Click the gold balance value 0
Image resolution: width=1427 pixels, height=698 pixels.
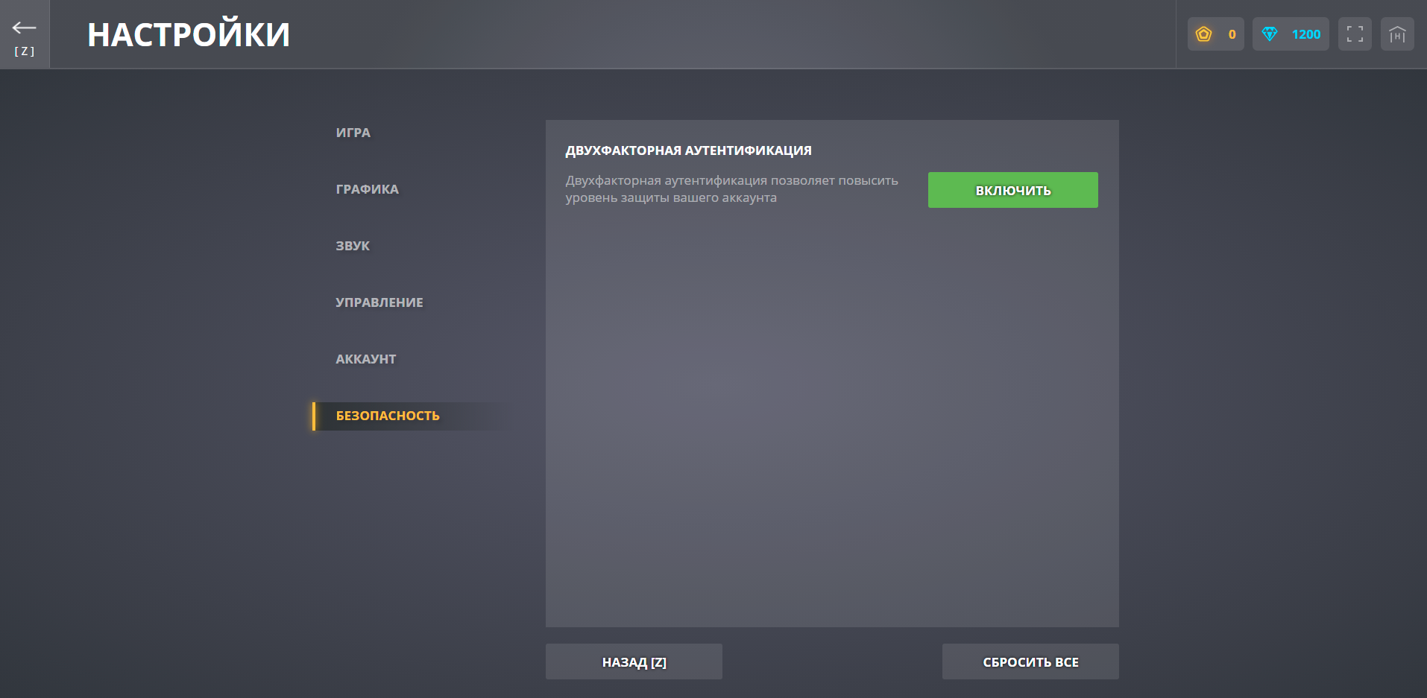pos(1232,34)
